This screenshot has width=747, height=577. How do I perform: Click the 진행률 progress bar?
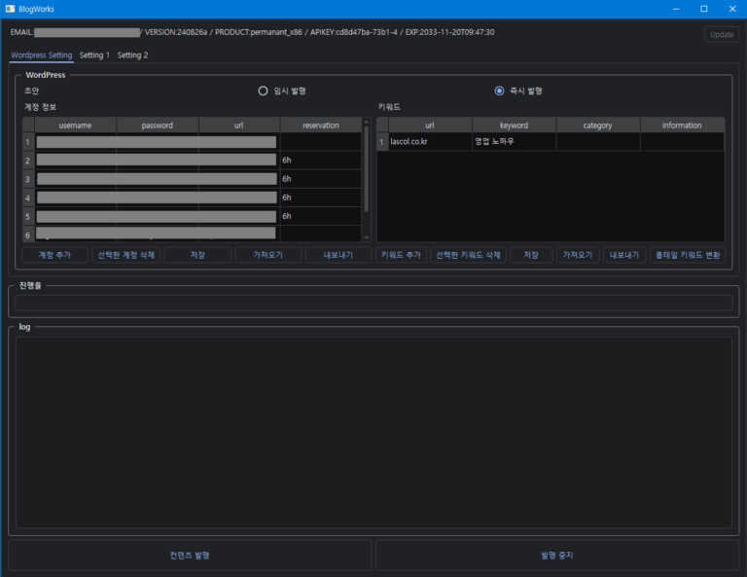click(x=373, y=303)
